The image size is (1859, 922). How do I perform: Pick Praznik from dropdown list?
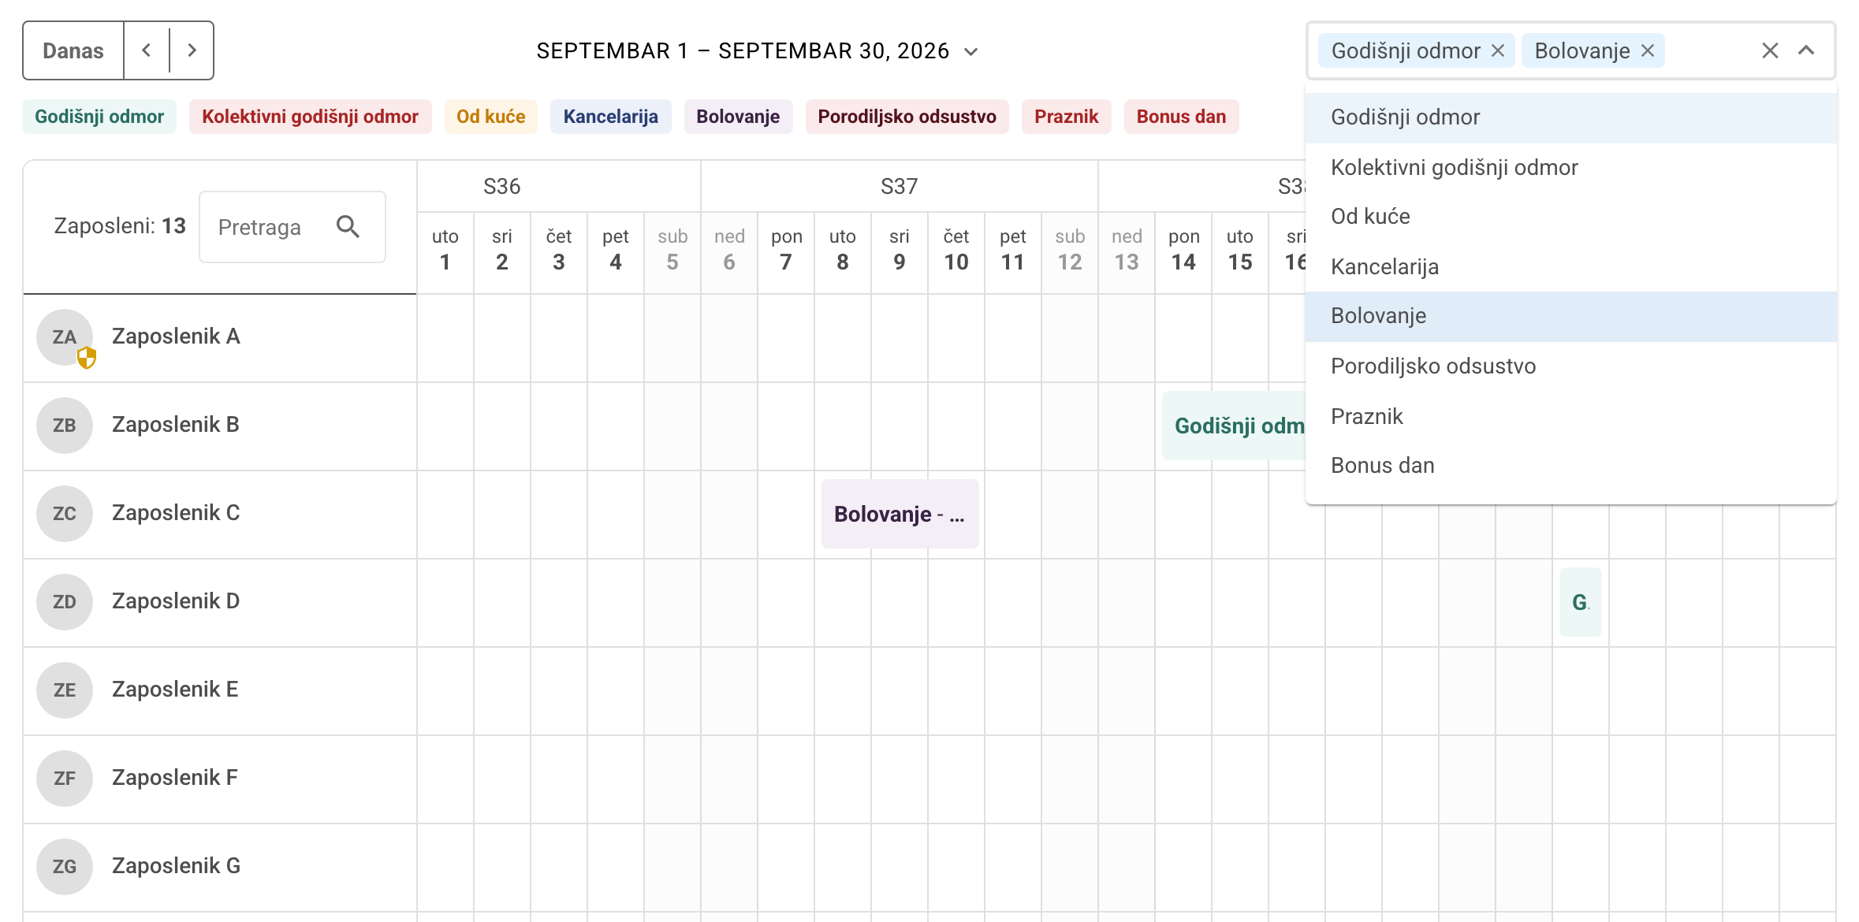pyautogui.click(x=1570, y=416)
